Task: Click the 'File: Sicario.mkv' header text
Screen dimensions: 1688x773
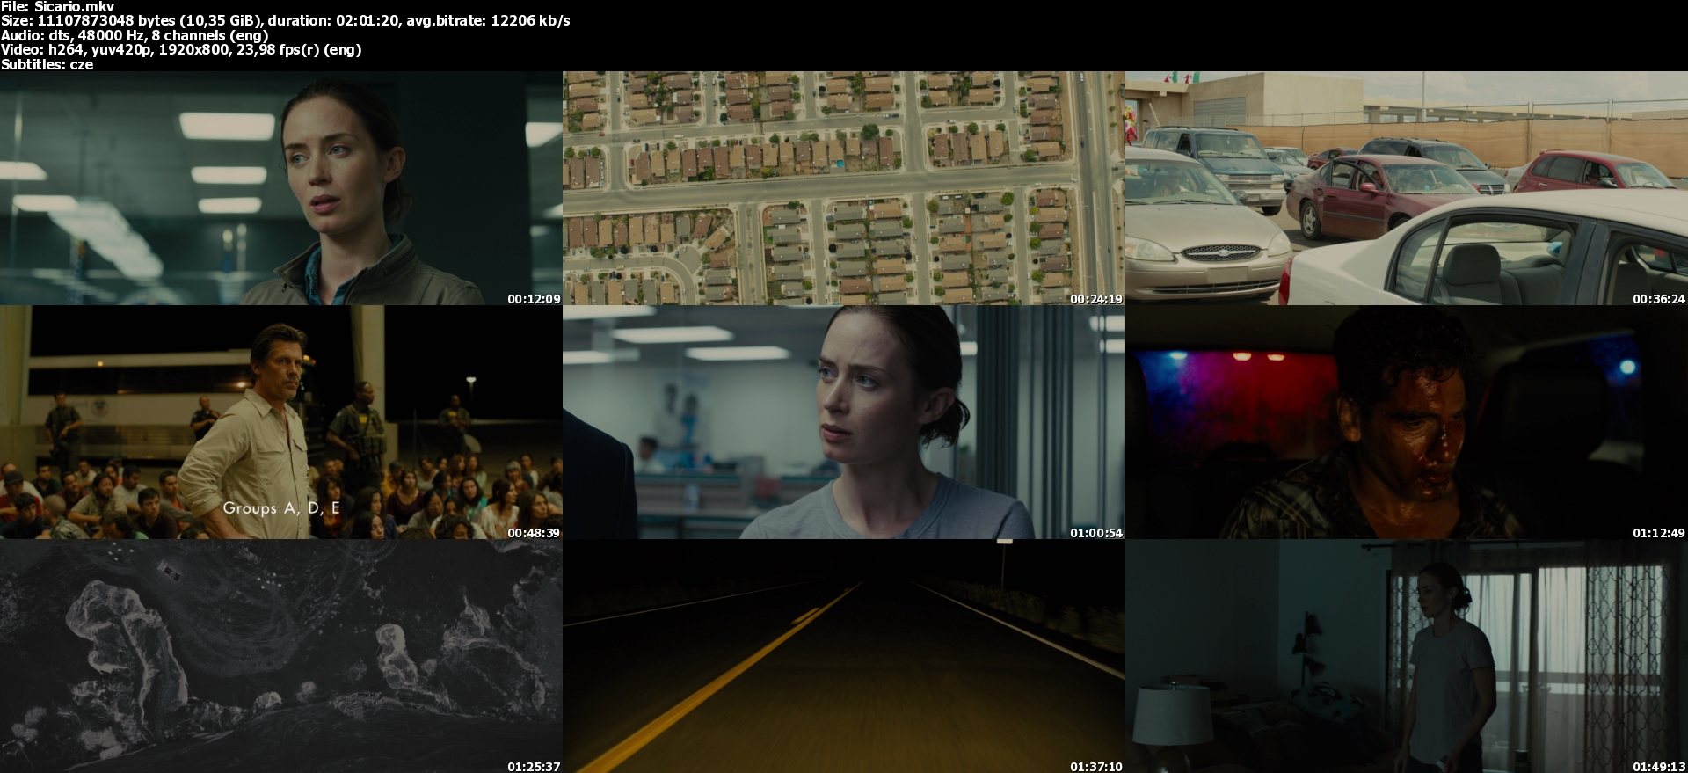Action: [57, 7]
